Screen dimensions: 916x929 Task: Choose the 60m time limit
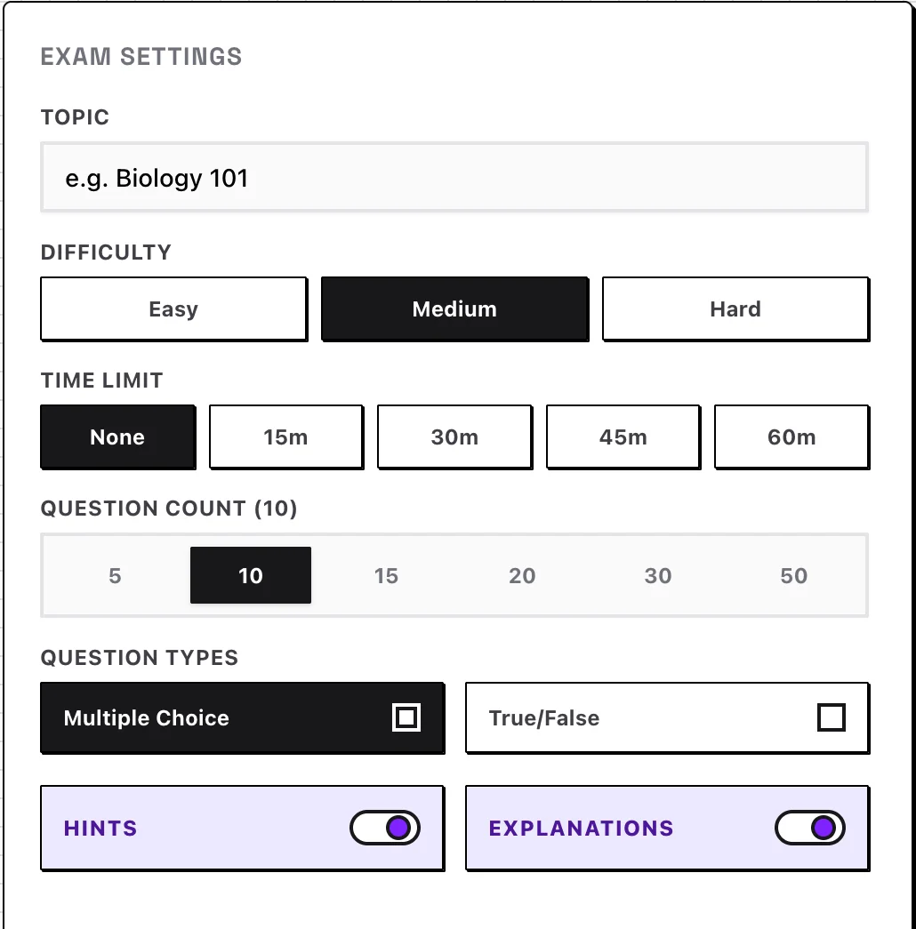coord(791,436)
